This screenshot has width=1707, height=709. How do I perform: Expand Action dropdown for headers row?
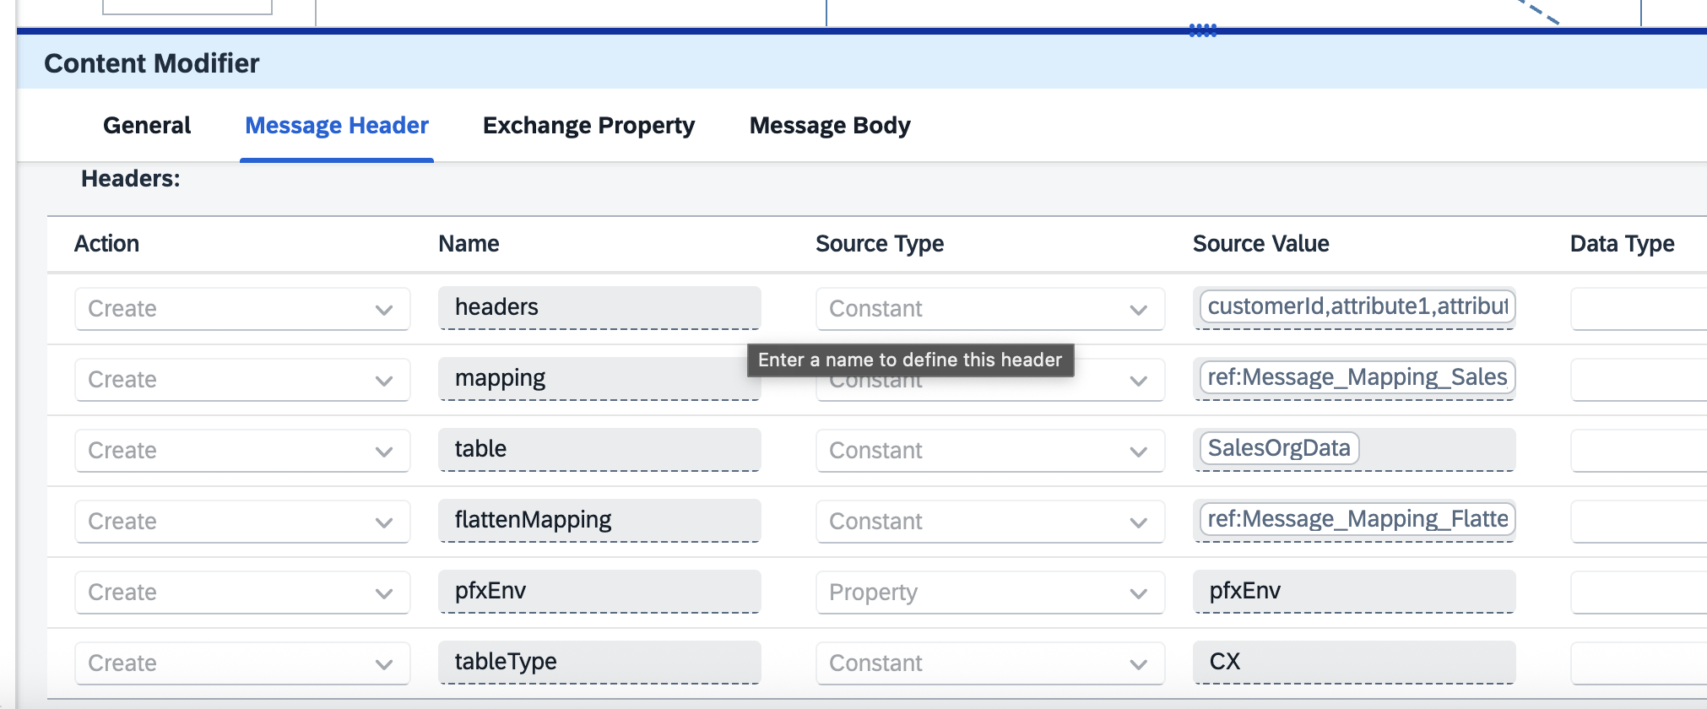(x=241, y=309)
